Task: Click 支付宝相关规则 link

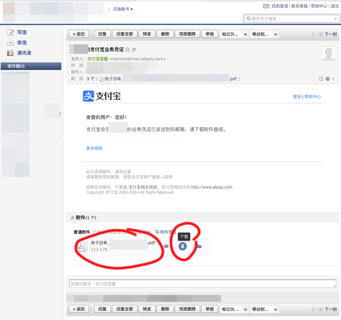Action: (x=143, y=187)
